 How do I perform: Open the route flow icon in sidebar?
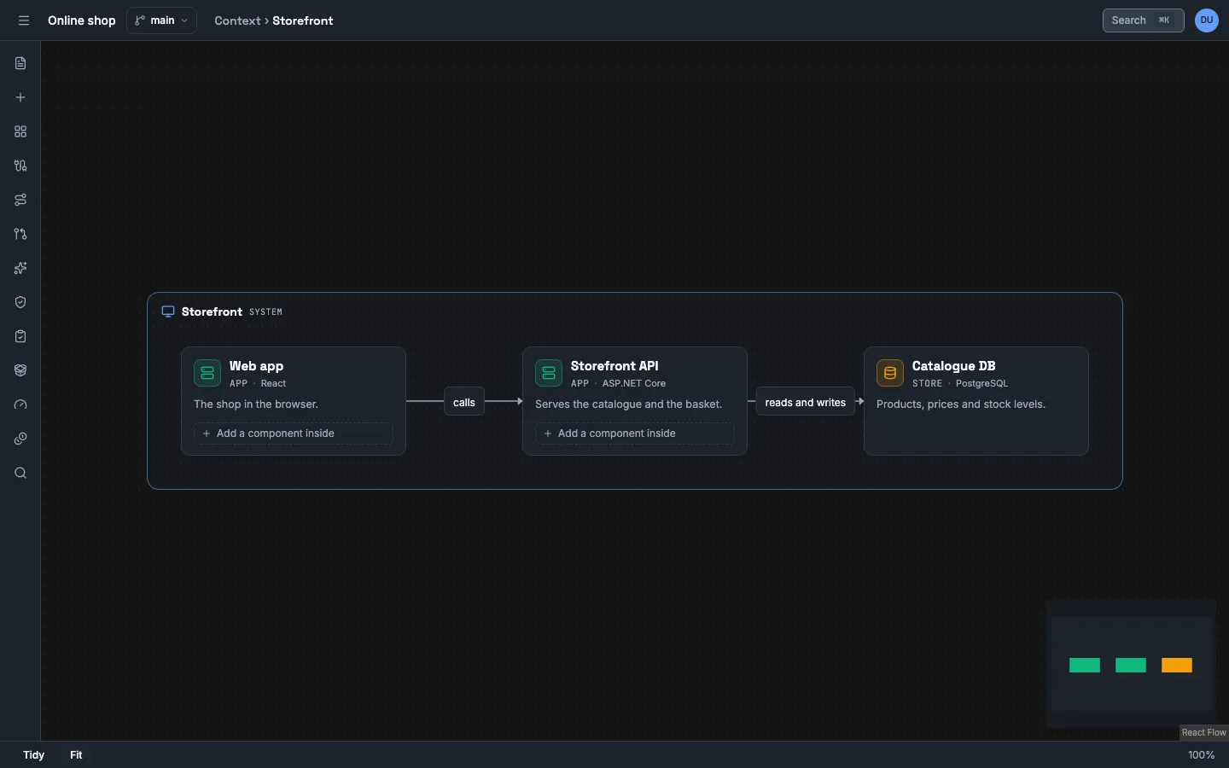point(20,200)
